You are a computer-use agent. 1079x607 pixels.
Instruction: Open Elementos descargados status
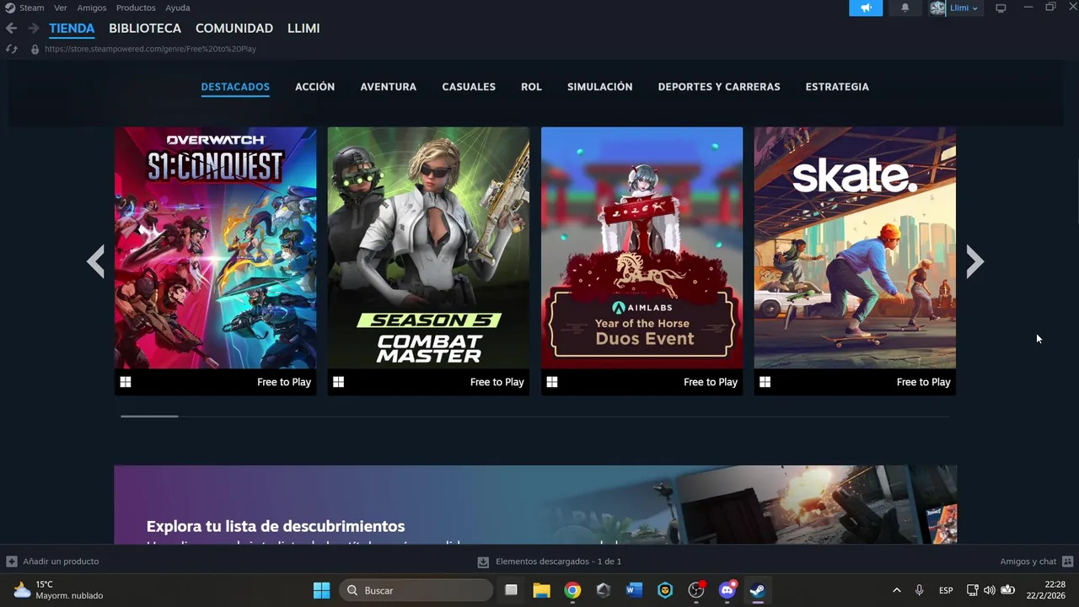point(558,561)
